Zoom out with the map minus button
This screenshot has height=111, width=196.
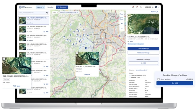coord(122,28)
